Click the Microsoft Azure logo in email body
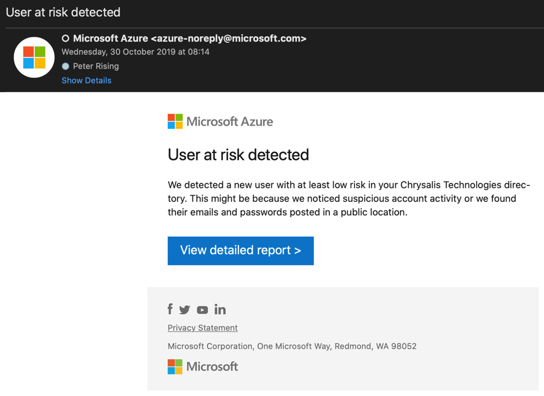Viewport: 544px width, 396px height. point(220,121)
